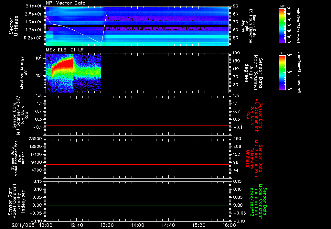Click the "80" sun elevation tick label
Screen dimensions: 331x229
click(x=236, y=14)
